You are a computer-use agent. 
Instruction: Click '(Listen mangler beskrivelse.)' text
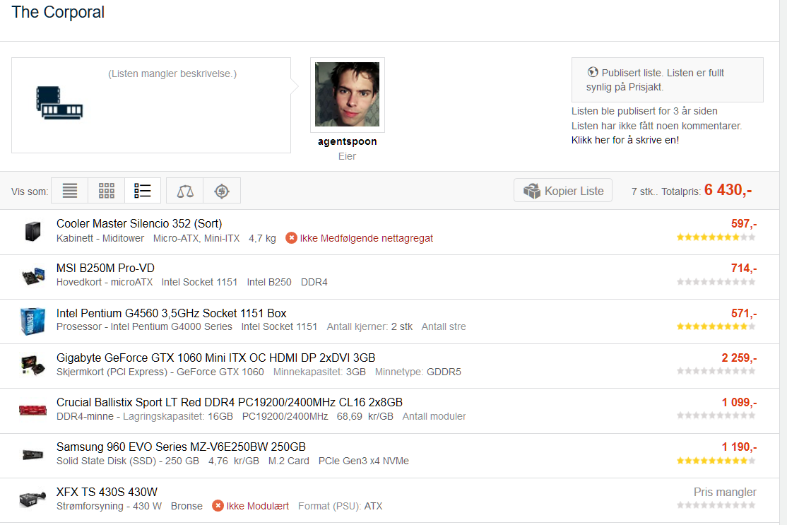pyautogui.click(x=172, y=73)
